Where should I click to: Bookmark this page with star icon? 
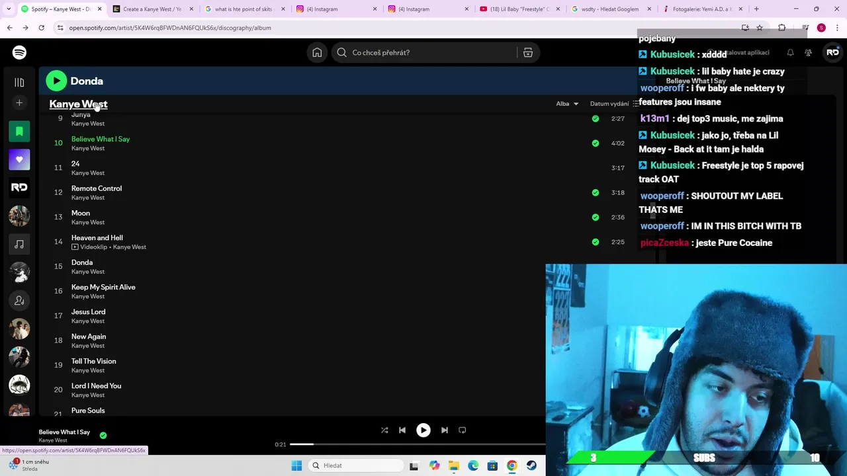(760, 28)
